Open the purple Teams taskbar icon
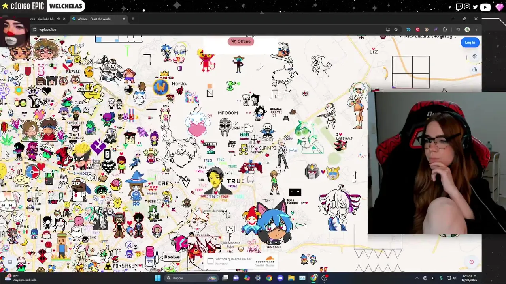The height and width of the screenshot is (284, 506). pyautogui.click(x=236, y=278)
